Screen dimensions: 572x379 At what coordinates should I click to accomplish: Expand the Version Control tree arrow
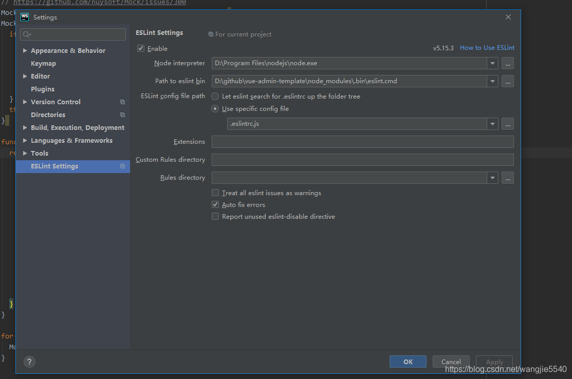pos(25,102)
